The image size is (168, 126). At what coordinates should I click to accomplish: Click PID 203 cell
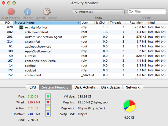10,37
